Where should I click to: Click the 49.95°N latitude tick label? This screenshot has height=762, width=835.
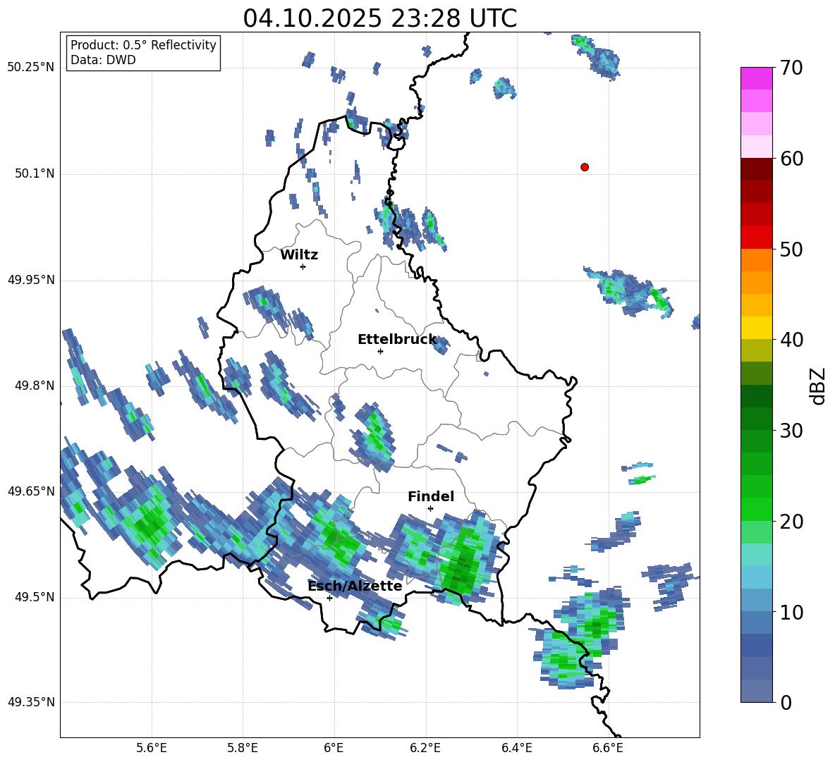click(31, 280)
